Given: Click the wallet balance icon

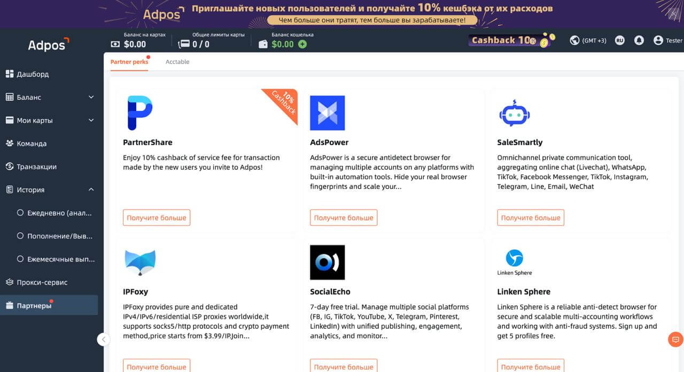Looking at the screenshot, I should click(263, 44).
